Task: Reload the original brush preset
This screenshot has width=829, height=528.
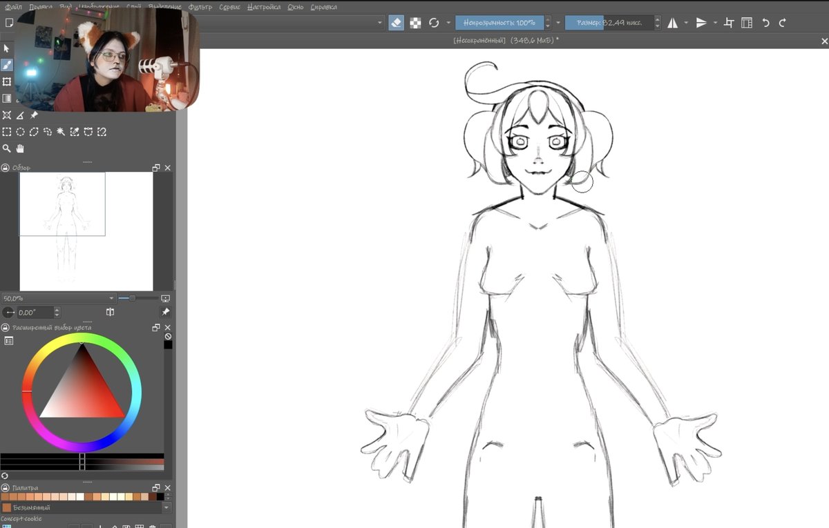Action: pos(434,23)
